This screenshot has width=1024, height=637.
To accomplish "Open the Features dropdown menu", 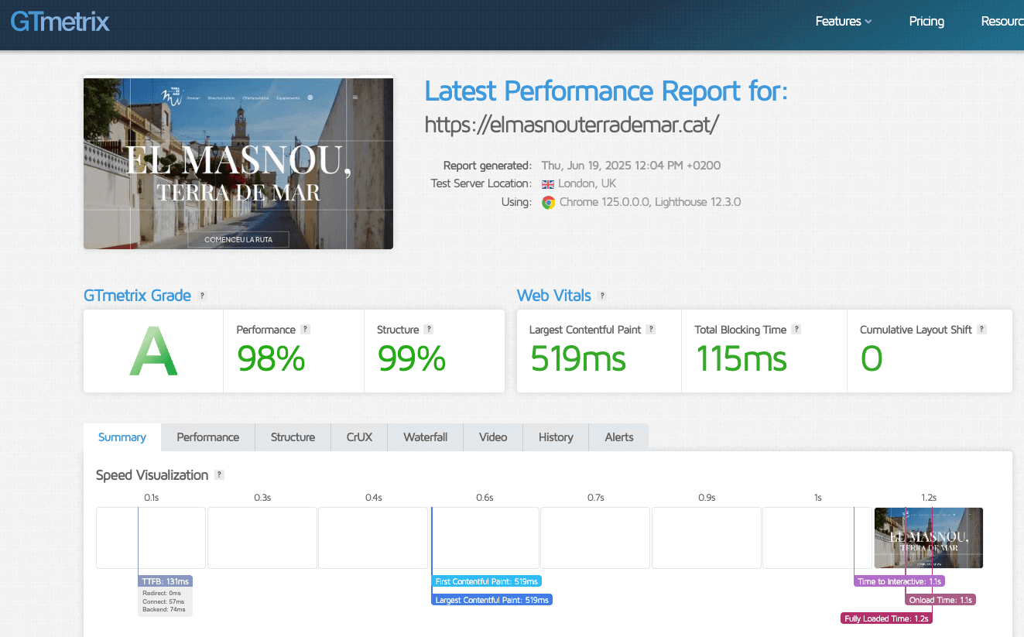I will tap(844, 21).
